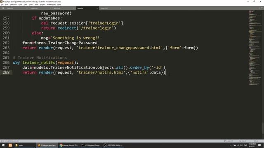Click line number 257 in gutter
Screen dimensions: 264x148
[x=6, y=18]
